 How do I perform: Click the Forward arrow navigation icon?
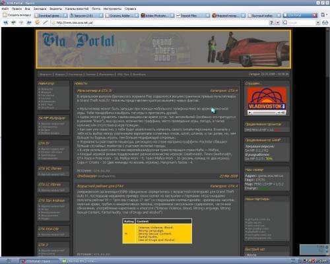coord(21,22)
